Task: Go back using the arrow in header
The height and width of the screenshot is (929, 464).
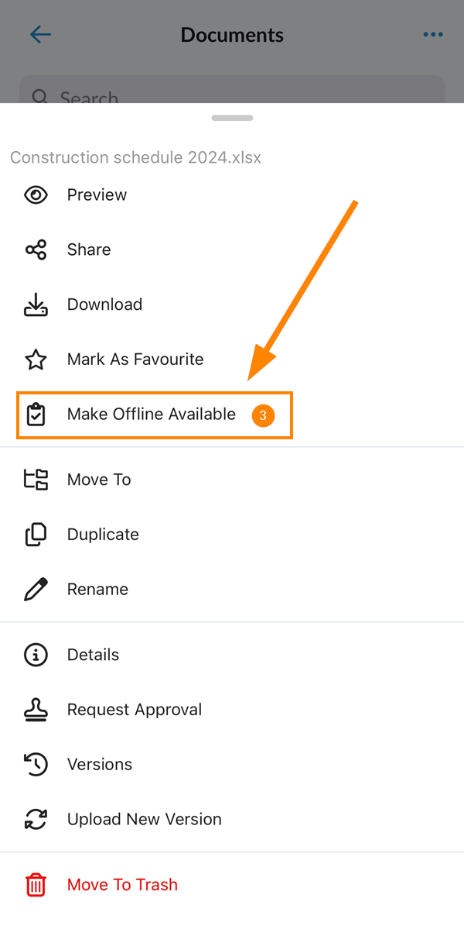Action: (x=41, y=35)
